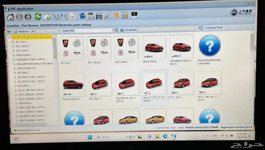The image size is (265, 150).
Task: Open the EMG6:EMG6 car thumbnail
Action: coord(154,47)
